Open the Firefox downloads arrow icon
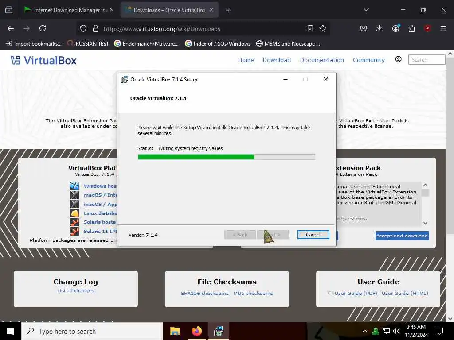 coord(380,28)
